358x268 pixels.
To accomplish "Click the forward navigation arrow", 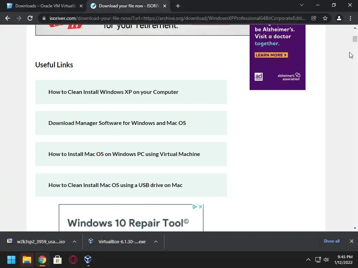I will click(19, 18).
